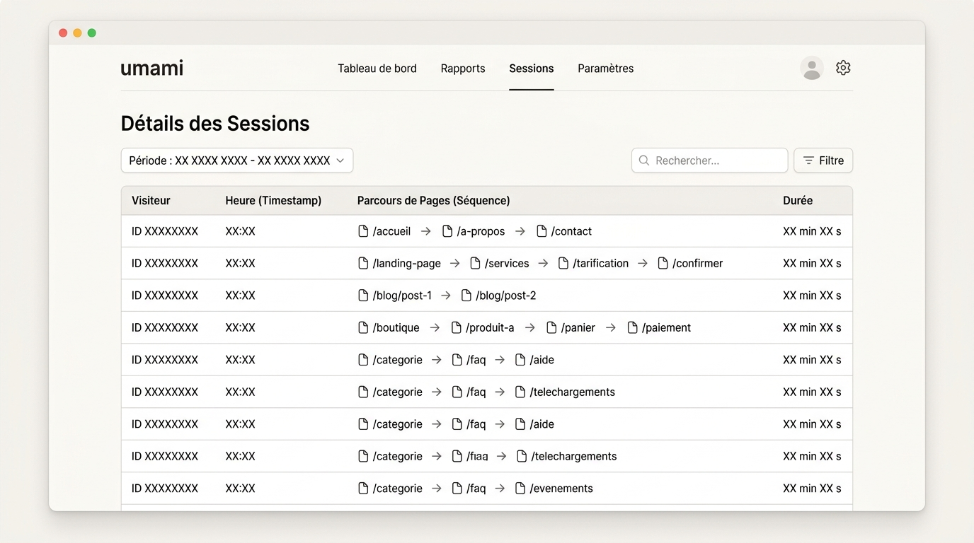Click the /landing-page path text
974x543 pixels.
tap(407, 263)
